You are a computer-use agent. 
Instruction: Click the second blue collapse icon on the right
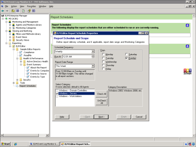pos(187,46)
